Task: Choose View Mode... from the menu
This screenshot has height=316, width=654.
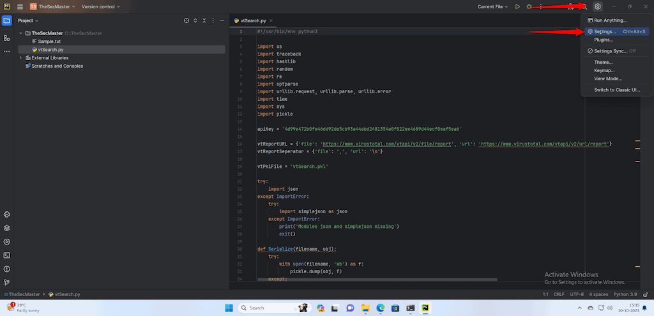Action: 617,79
